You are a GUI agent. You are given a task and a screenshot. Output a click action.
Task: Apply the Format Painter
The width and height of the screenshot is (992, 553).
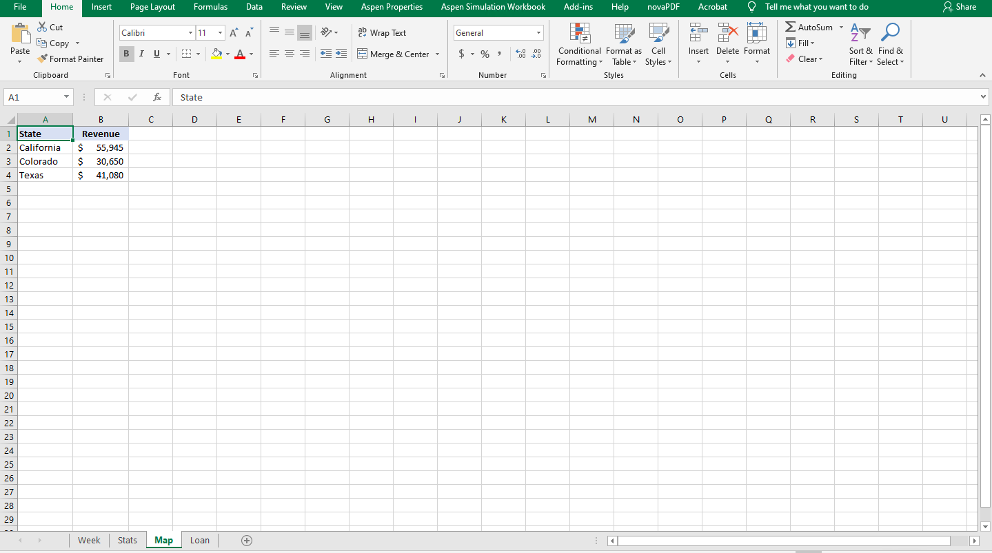click(71, 59)
